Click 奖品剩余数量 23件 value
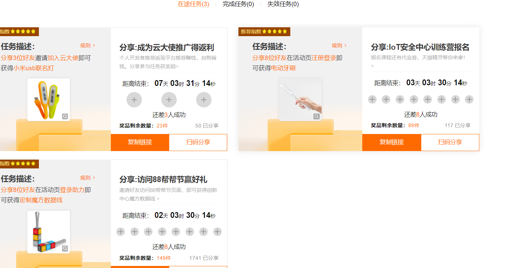The width and height of the screenshot is (526, 268). point(162,126)
